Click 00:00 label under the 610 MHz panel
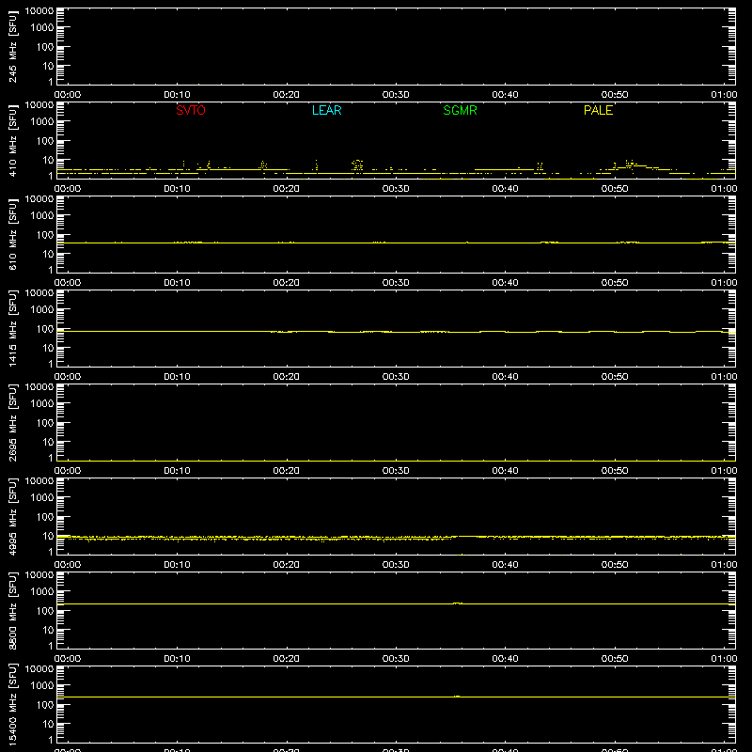Viewport: 752px width, 752px height. coord(68,283)
